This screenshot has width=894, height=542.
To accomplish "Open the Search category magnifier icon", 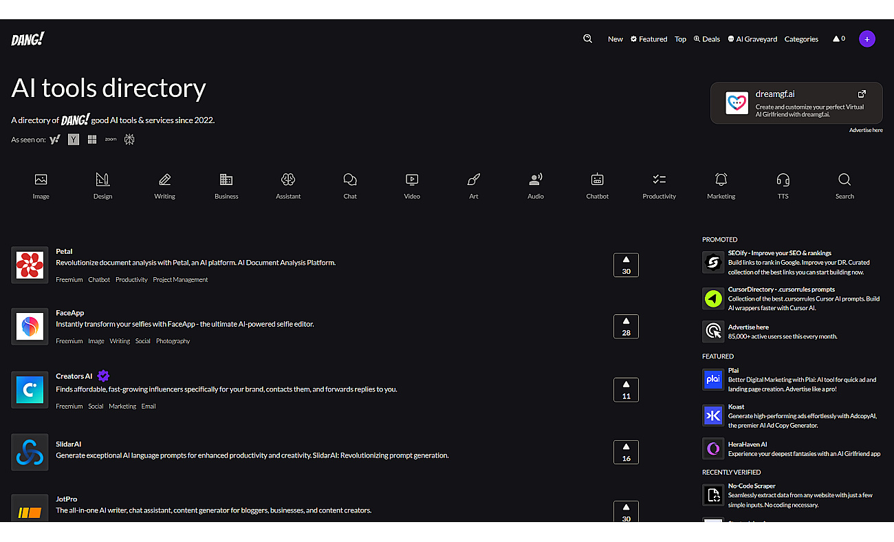I will point(844,180).
